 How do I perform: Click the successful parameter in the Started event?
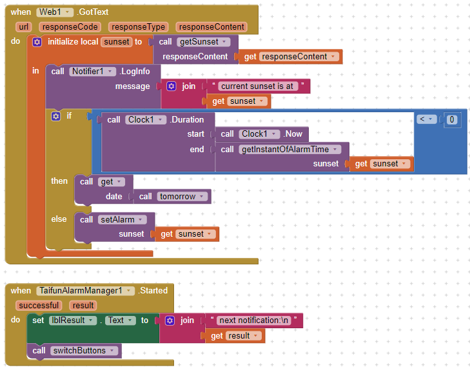[38, 306]
